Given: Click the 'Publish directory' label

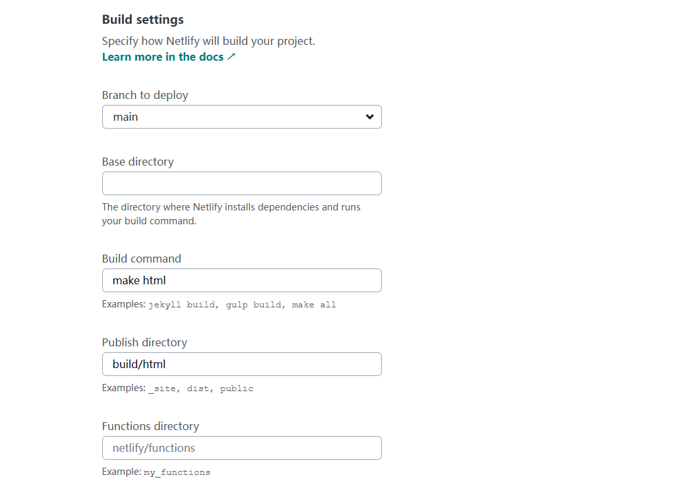Looking at the screenshot, I should pyautogui.click(x=144, y=342).
